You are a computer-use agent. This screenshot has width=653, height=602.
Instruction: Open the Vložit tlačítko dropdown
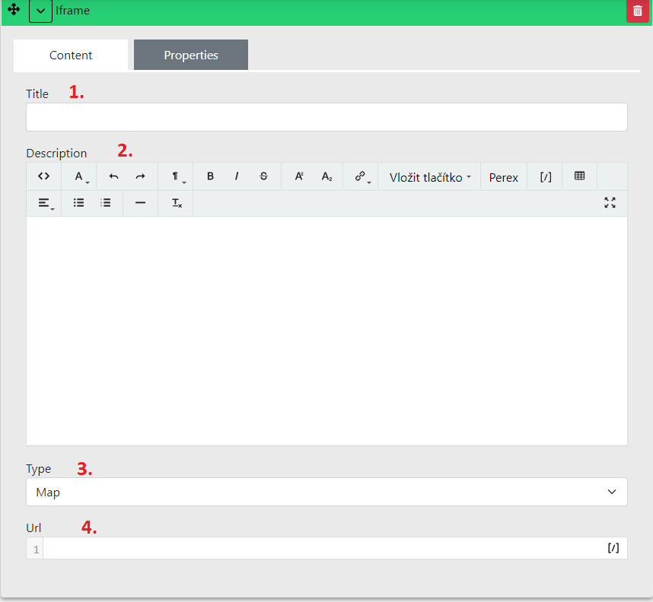pyautogui.click(x=429, y=177)
